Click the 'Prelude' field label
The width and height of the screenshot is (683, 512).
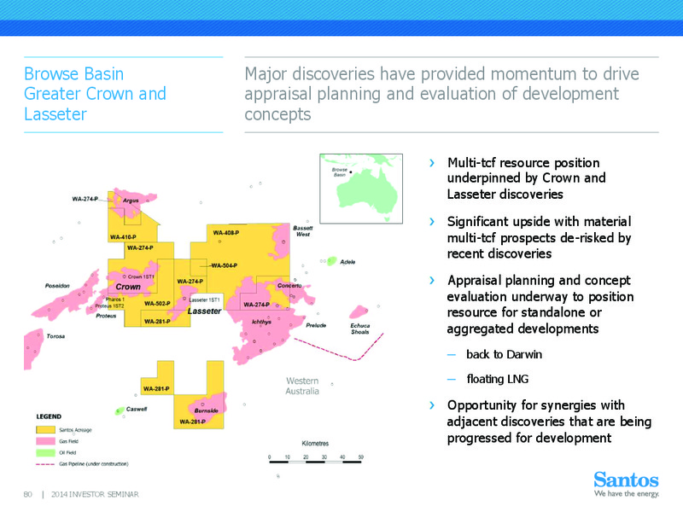pos(316,326)
